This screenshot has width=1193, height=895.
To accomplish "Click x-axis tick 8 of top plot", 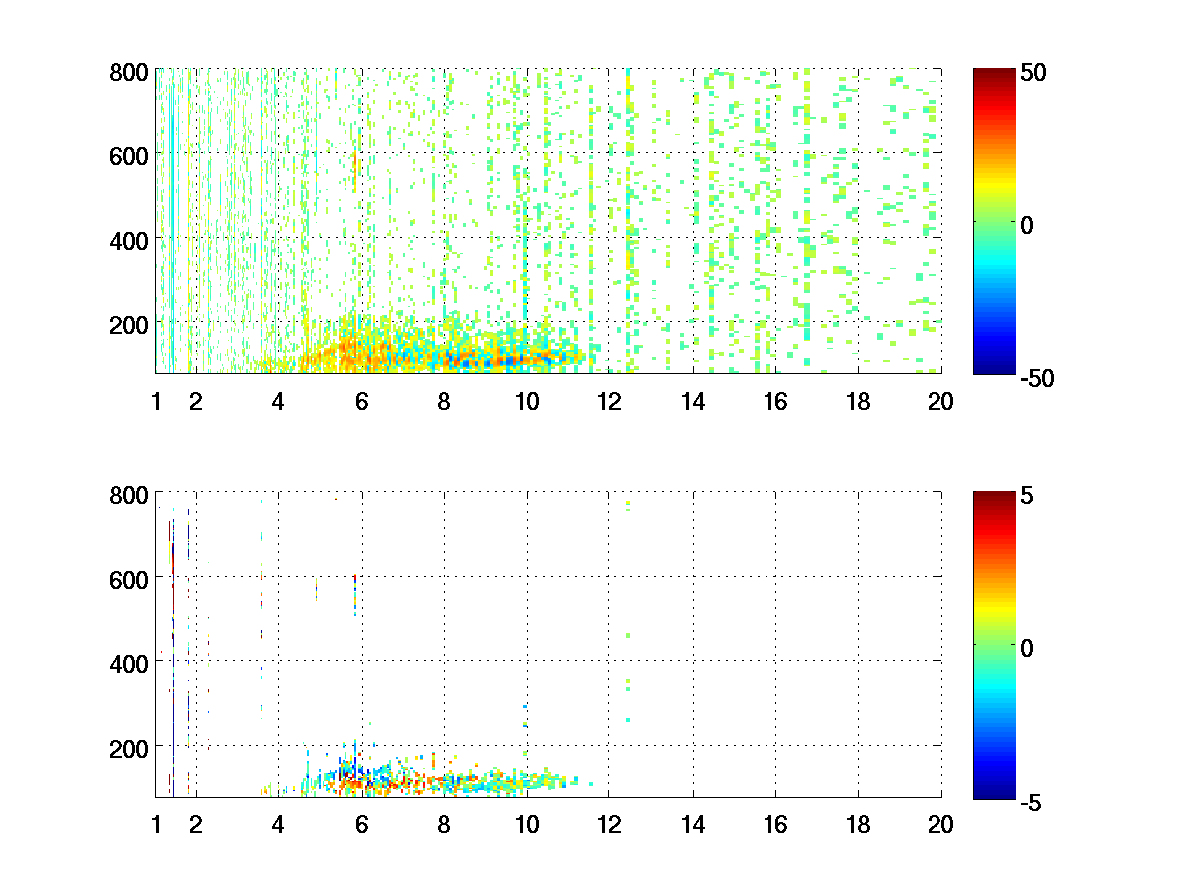I will tap(443, 402).
